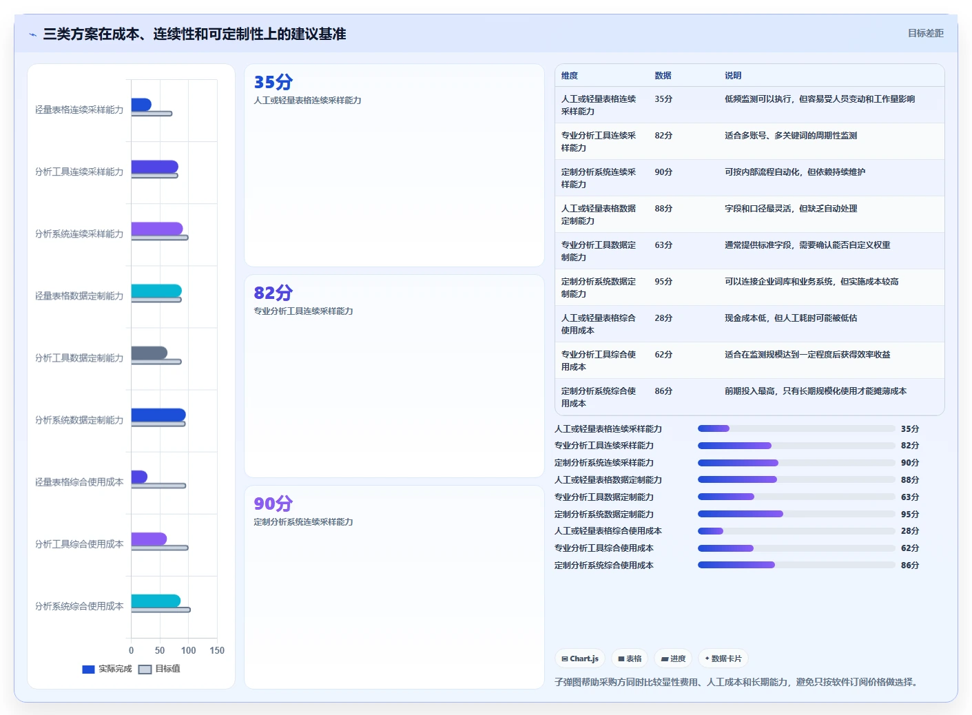Image resolution: width=972 pixels, height=715 pixels.
Task: Click the x-axis tick label 150
Action: coord(217,650)
